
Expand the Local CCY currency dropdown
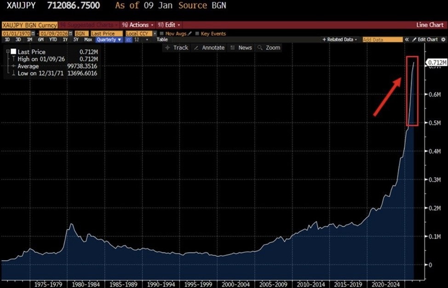[x=155, y=34]
